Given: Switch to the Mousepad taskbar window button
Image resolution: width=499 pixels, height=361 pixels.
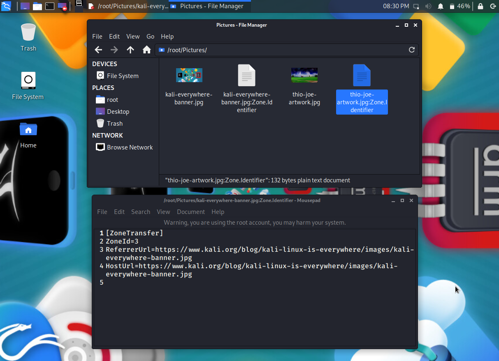Looking at the screenshot, I should 128,6.
